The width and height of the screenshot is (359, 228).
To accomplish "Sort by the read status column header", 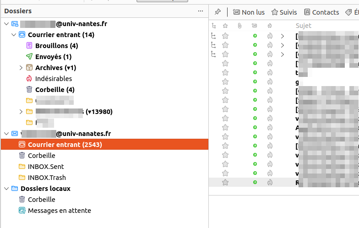I will point(255,26).
